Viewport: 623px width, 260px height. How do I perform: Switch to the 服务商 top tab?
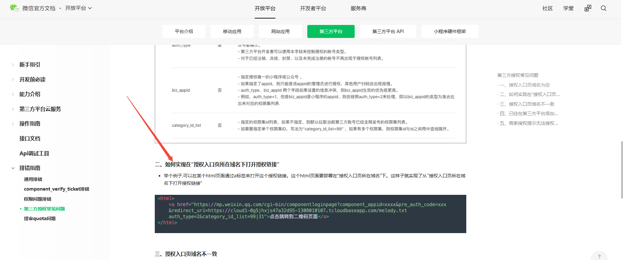[x=358, y=8]
